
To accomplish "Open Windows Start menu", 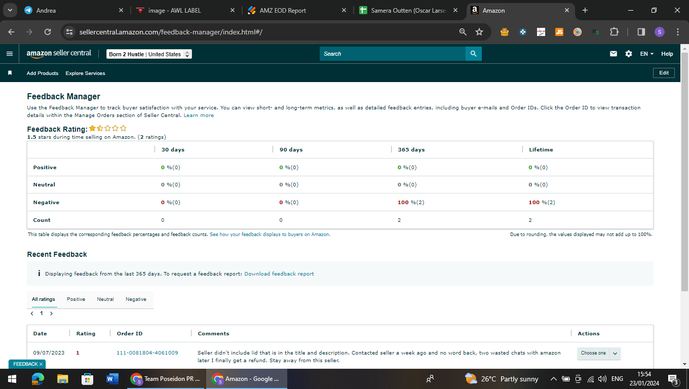I will tap(12, 378).
